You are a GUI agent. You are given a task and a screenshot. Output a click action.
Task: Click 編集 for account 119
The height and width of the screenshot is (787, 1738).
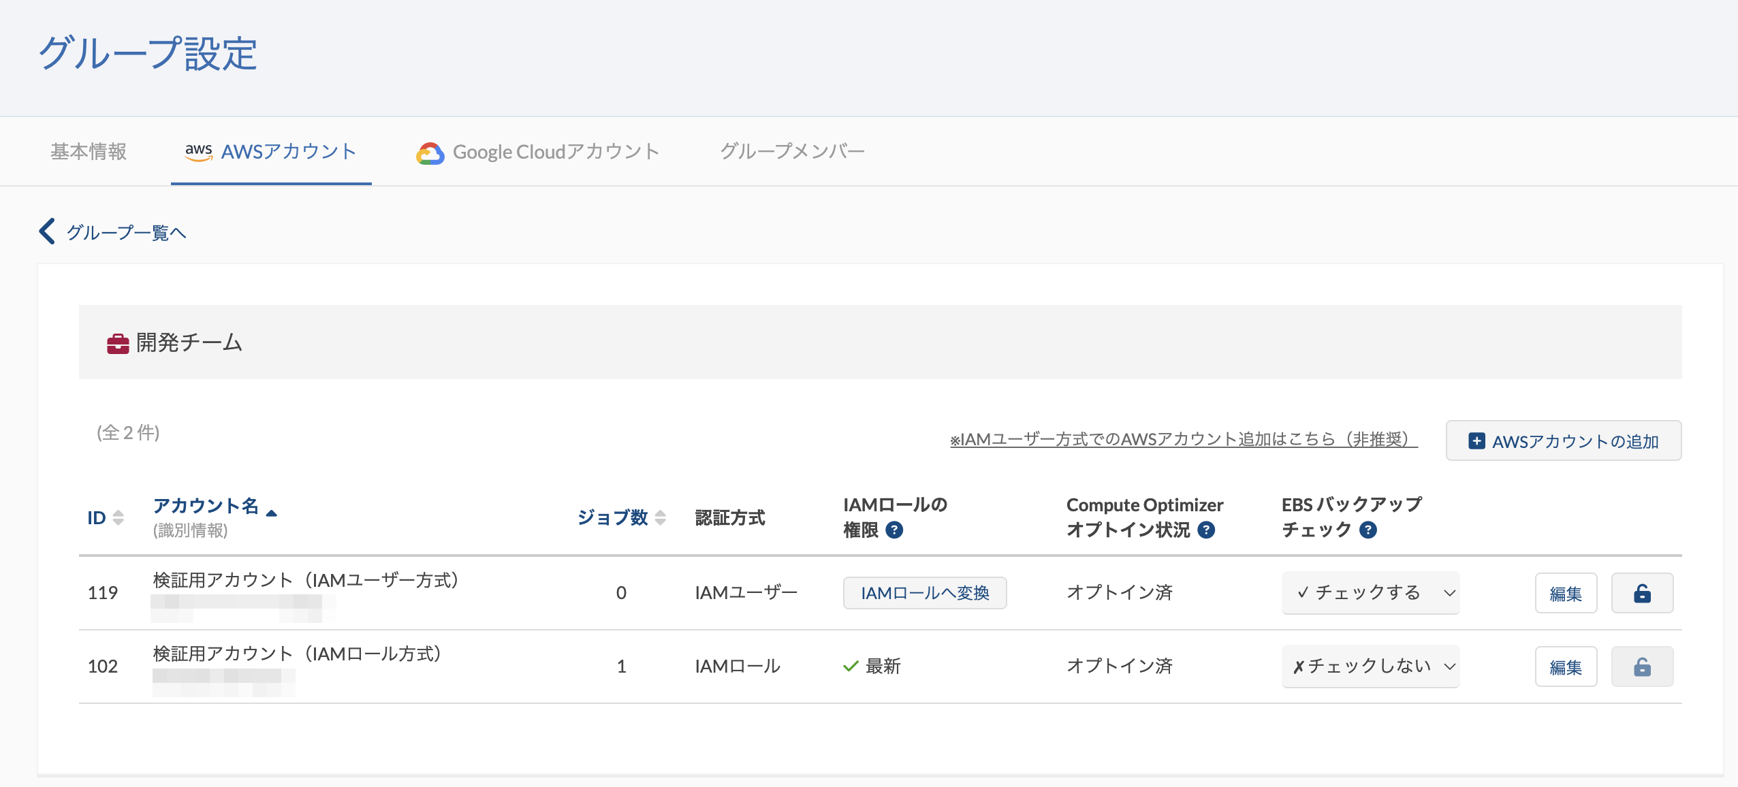1566,593
